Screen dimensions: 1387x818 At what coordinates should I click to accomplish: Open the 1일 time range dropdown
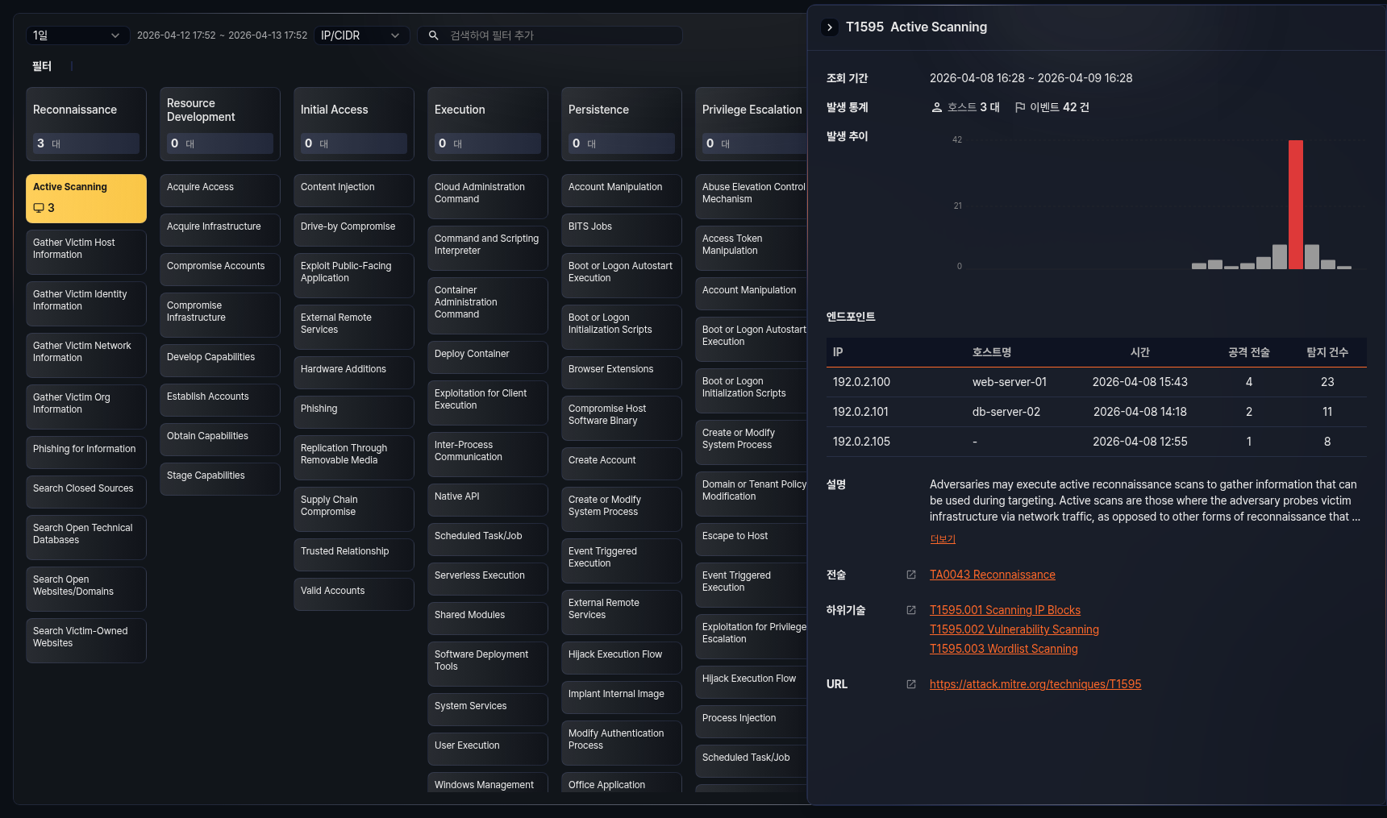tap(77, 35)
